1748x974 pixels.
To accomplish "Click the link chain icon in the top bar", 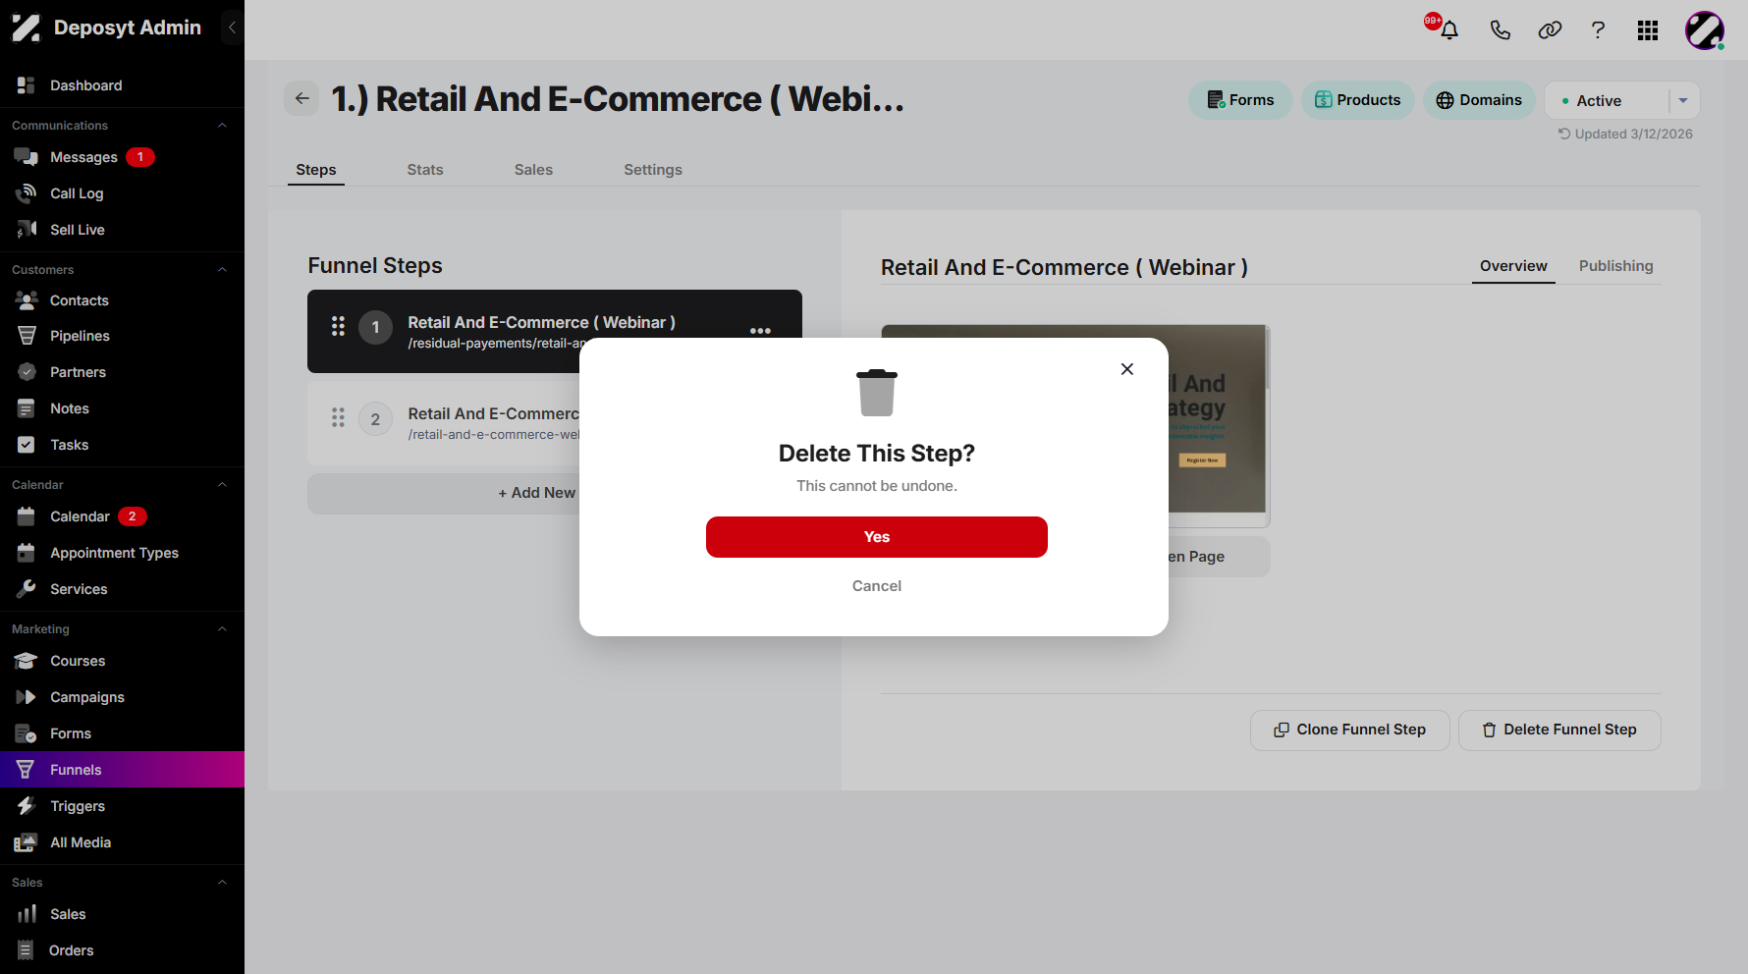I will click(x=1550, y=30).
